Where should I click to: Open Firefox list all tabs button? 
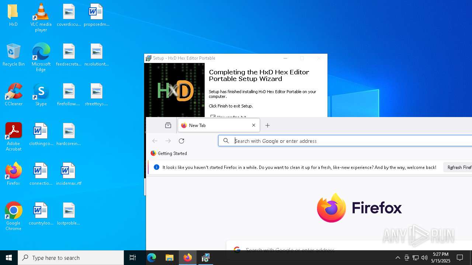(x=168, y=126)
